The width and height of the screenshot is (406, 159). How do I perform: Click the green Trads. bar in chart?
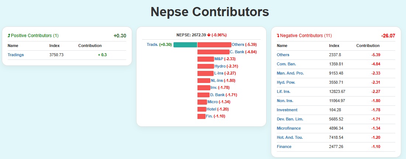(x=185, y=45)
